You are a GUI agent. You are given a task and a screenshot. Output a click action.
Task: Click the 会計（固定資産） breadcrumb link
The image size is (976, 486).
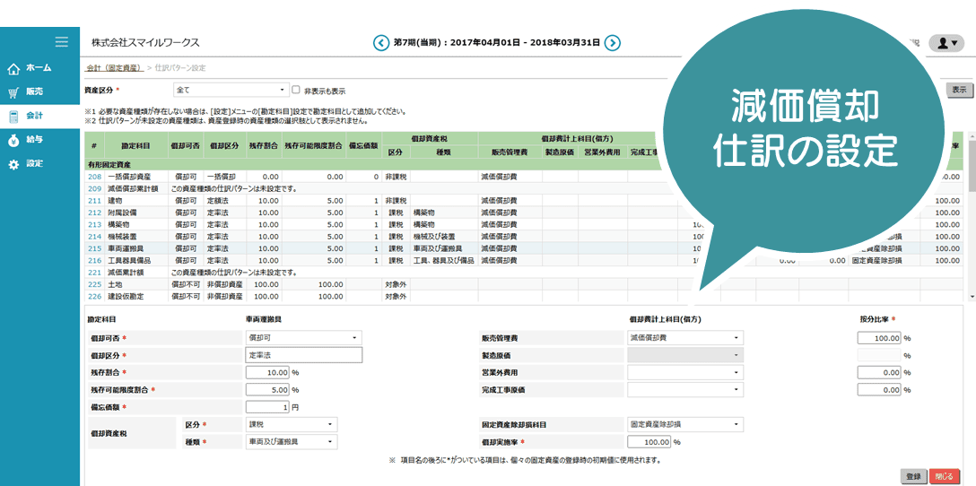point(114,68)
